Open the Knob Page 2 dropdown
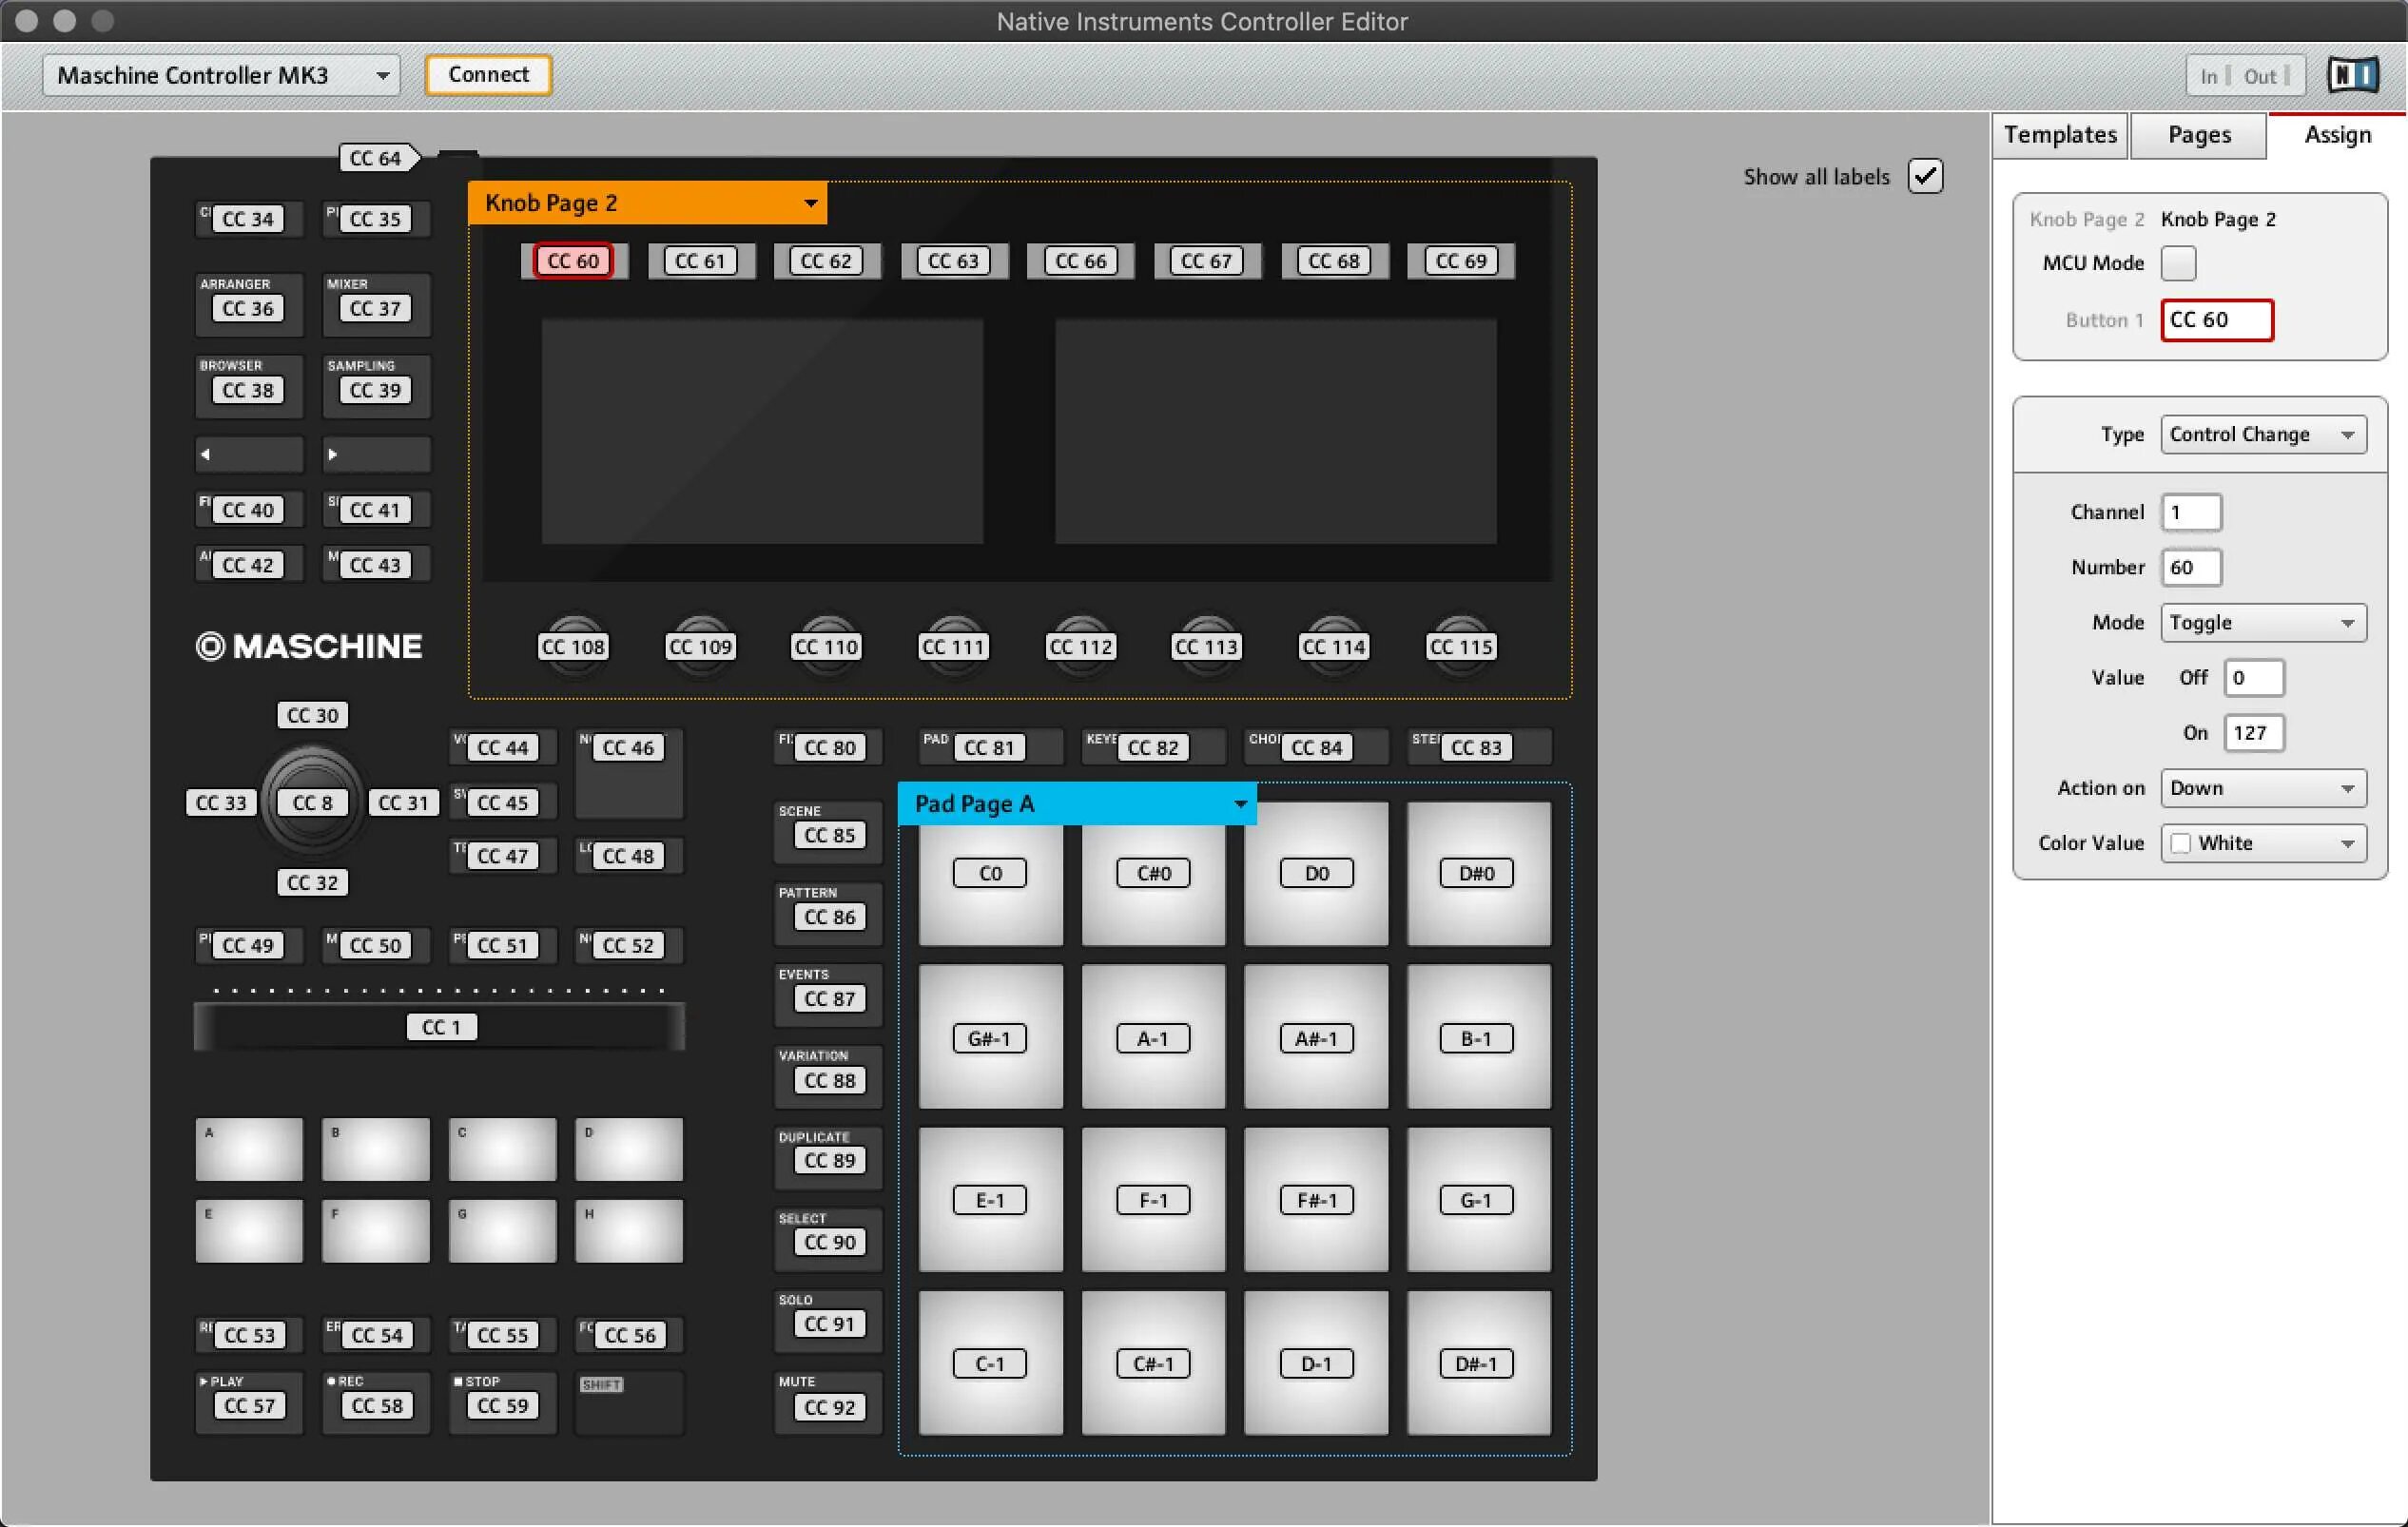Image resolution: width=2408 pixels, height=1527 pixels. click(x=647, y=203)
